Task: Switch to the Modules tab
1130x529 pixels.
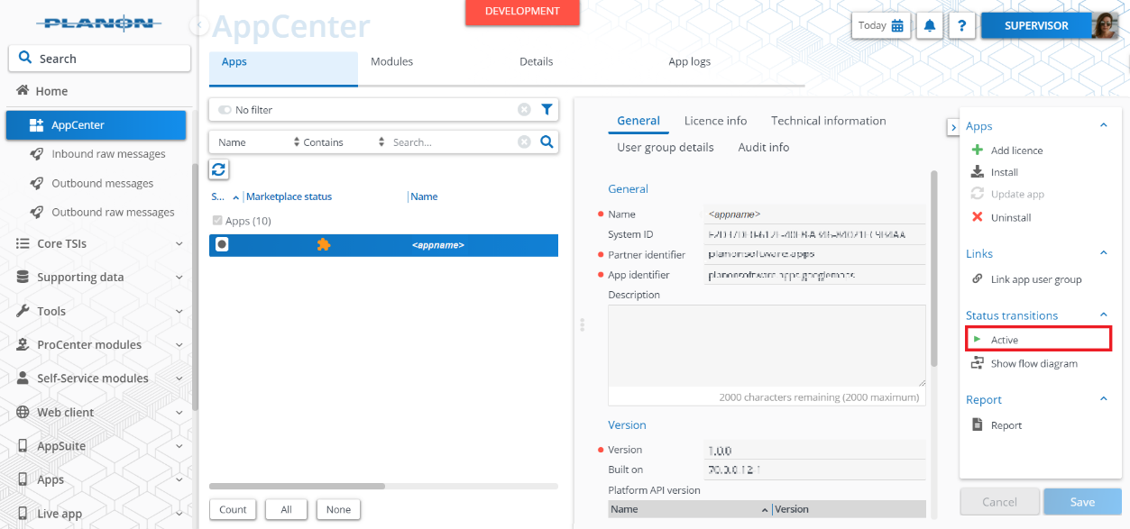Action: [x=391, y=62]
